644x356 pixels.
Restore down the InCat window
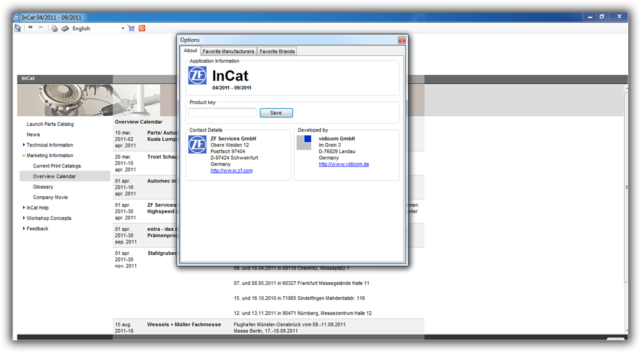602,17
